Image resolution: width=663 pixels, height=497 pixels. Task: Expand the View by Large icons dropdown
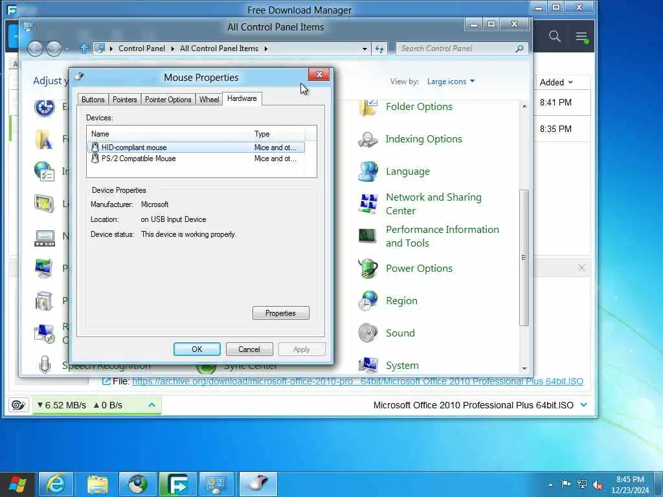point(451,81)
